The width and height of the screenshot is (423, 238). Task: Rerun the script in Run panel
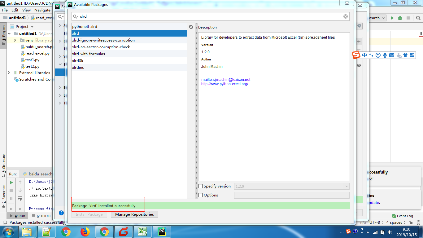pos(11,182)
